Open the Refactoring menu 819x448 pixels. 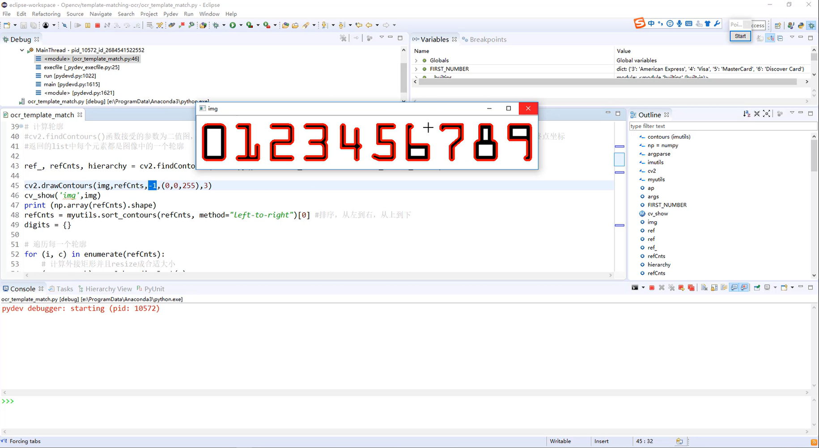[46, 14]
